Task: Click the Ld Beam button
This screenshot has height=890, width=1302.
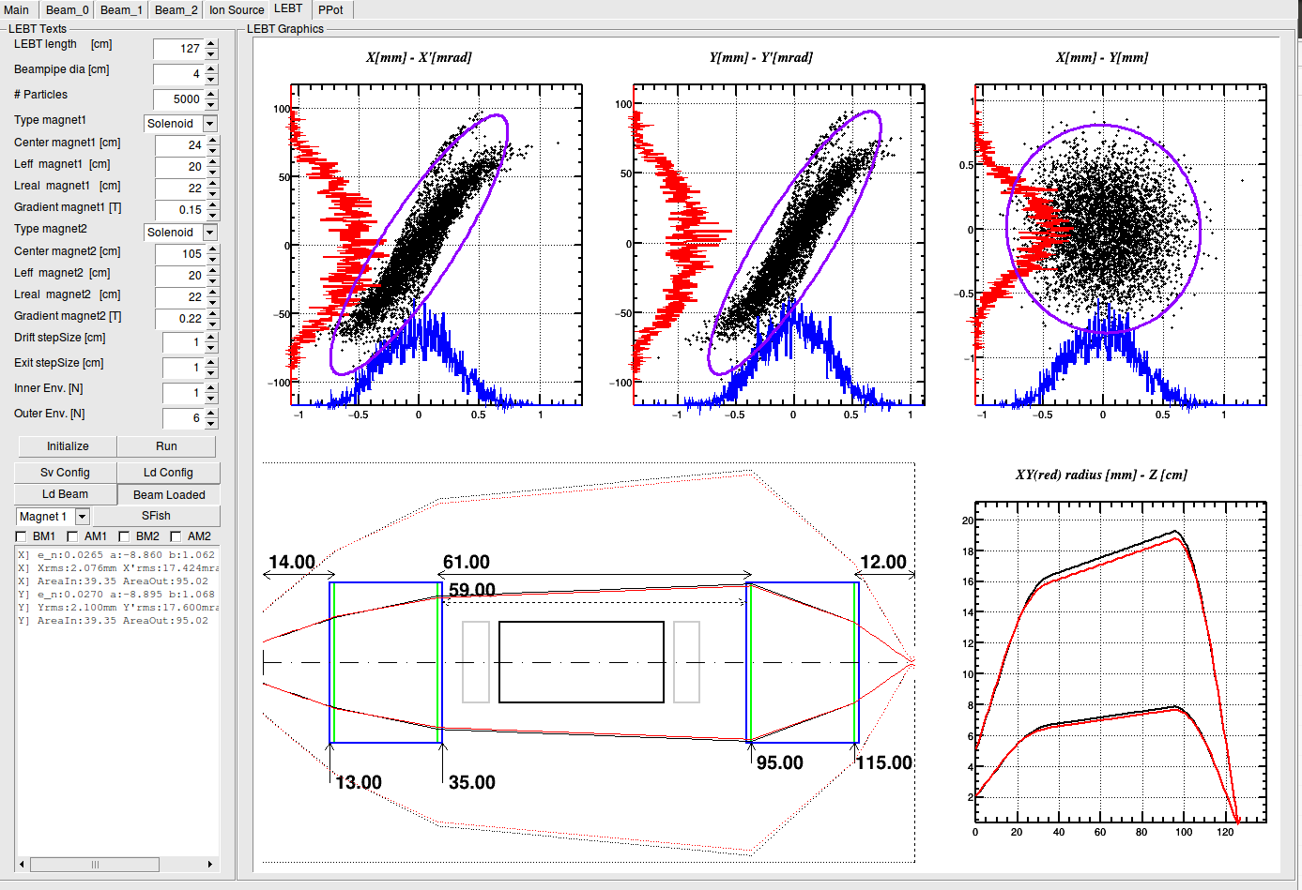Action: [65, 494]
